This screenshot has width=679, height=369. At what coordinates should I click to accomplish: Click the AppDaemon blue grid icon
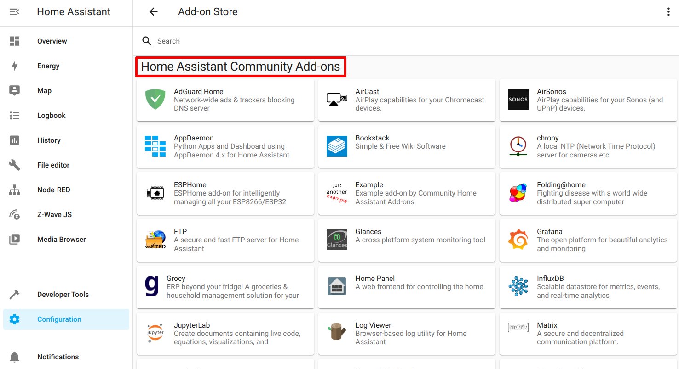[x=155, y=146]
